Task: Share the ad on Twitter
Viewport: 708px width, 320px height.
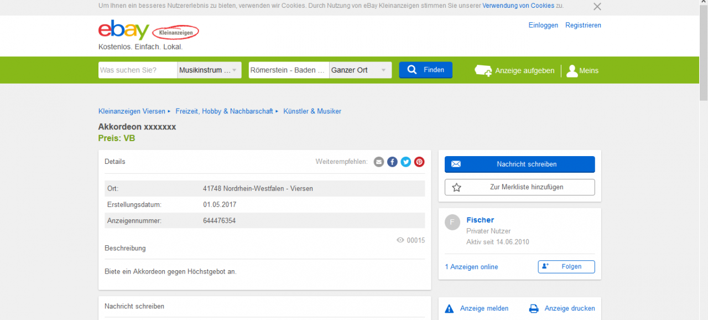Action: pyautogui.click(x=406, y=162)
